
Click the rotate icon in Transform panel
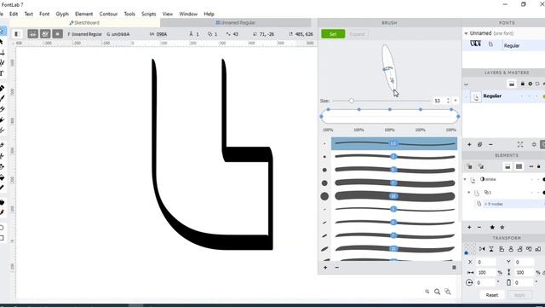point(469,282)
